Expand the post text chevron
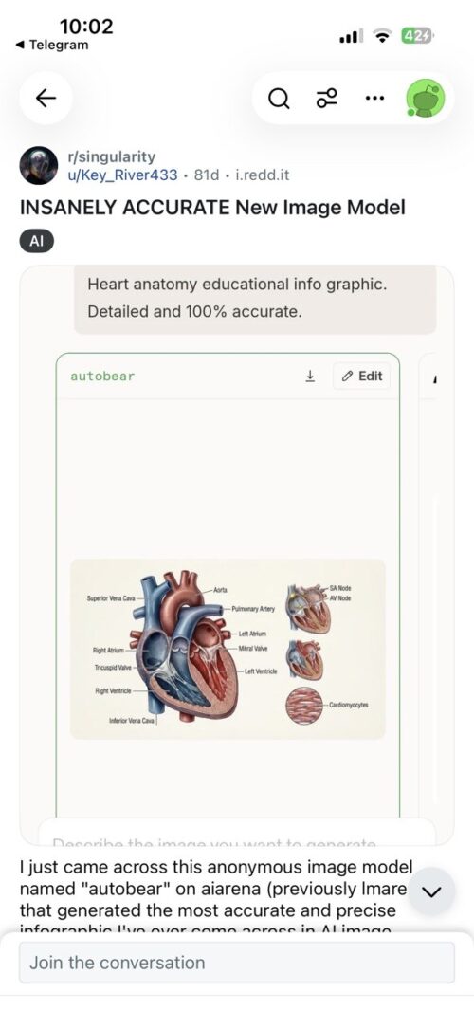This screenshot has width=474, height=1029. coord(430,891)
